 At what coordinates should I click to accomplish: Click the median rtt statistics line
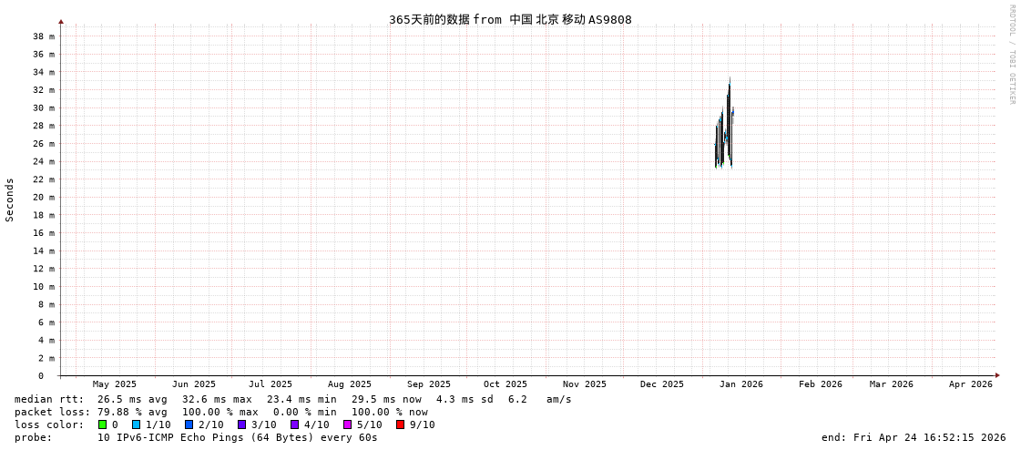coord(292,399)
